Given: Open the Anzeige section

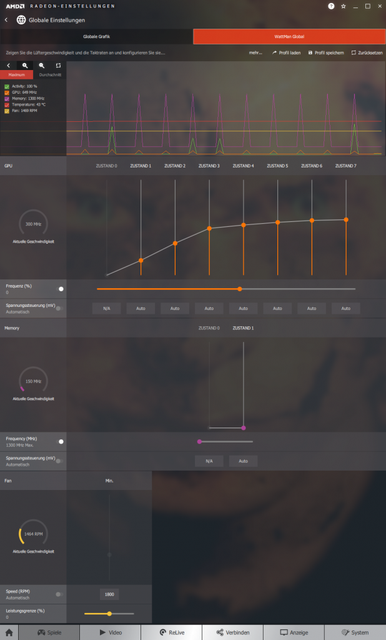Looking at the screenshot, I should coord(294,632).
